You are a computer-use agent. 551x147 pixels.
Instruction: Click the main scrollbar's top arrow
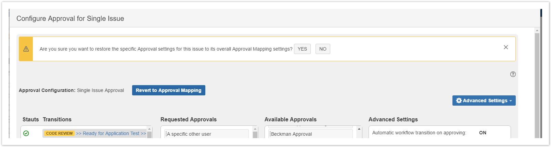pos(537,30)
